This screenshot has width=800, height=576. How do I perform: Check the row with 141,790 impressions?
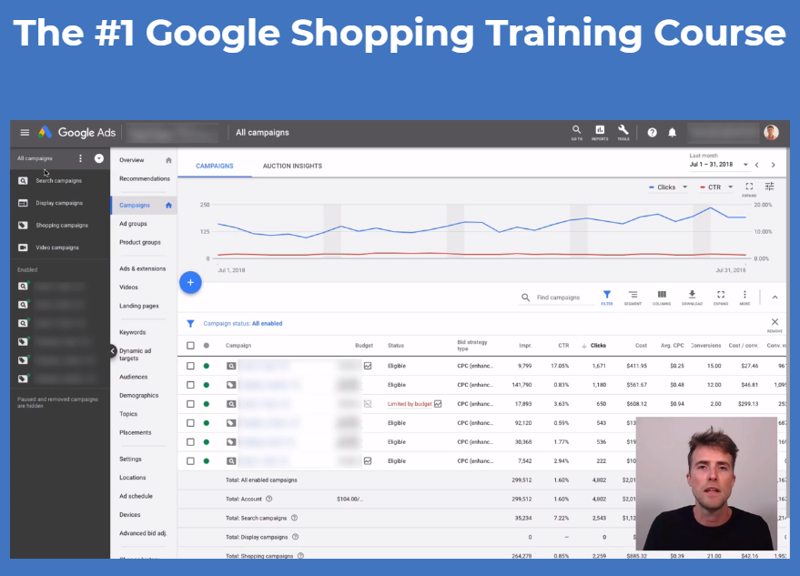point(190,385)
